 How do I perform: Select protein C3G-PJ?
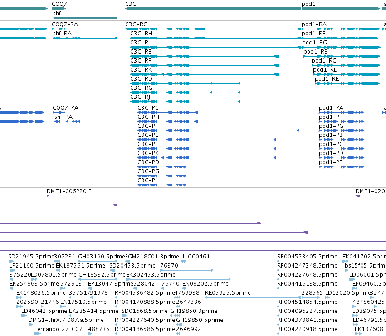147,180
